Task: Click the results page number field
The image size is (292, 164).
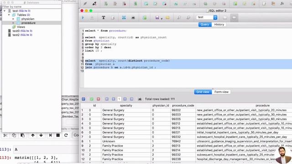Action: tap(119, 99)
